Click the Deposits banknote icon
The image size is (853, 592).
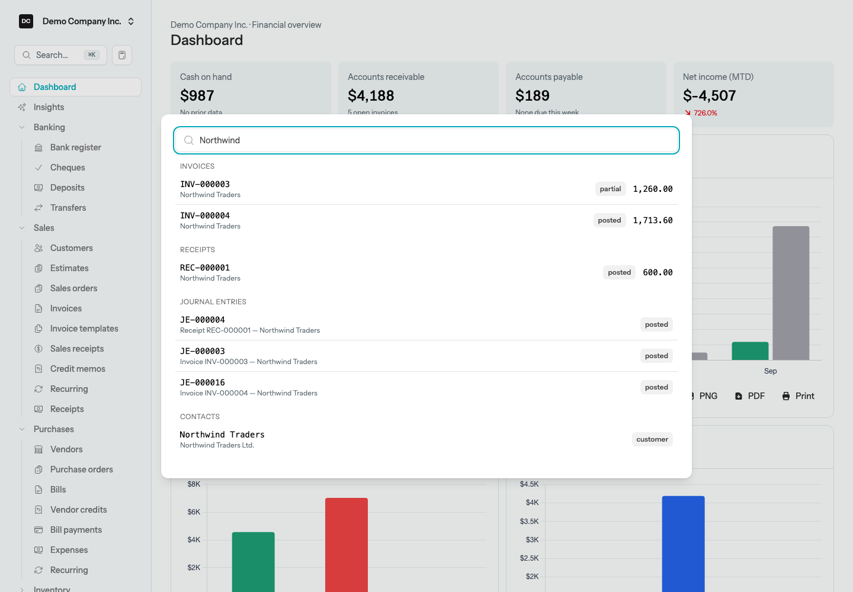(39, 188)
